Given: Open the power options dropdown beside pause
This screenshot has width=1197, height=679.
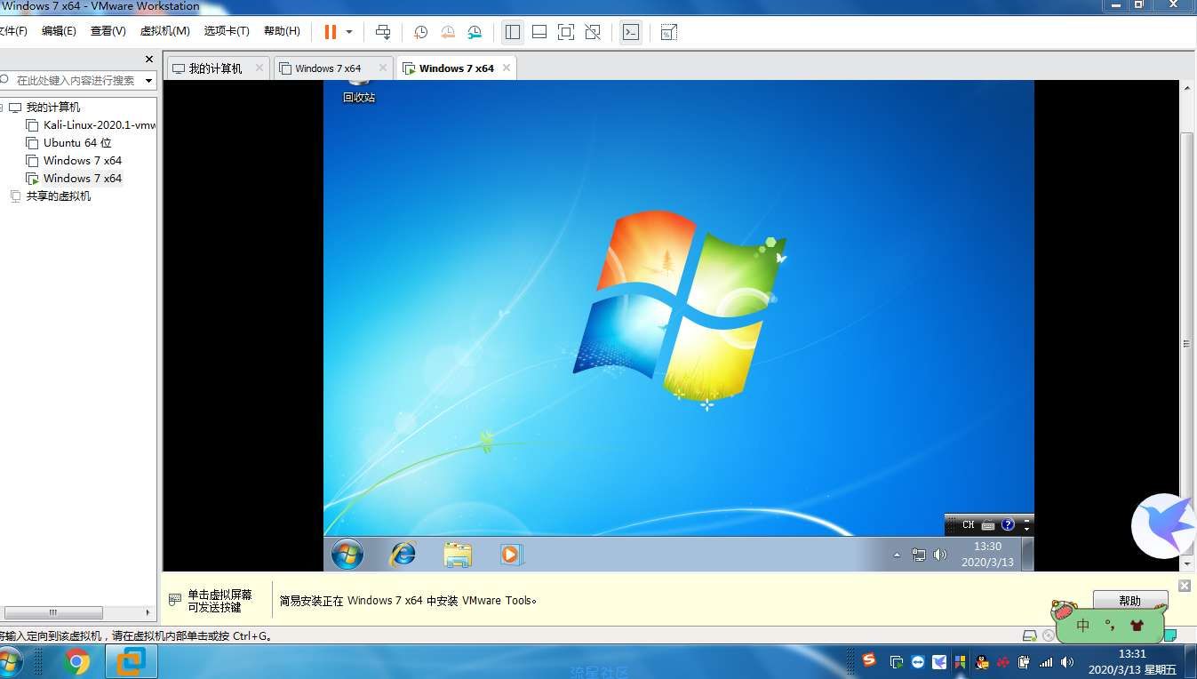Looking at the screenshot, I should click(x=349, y=32).
